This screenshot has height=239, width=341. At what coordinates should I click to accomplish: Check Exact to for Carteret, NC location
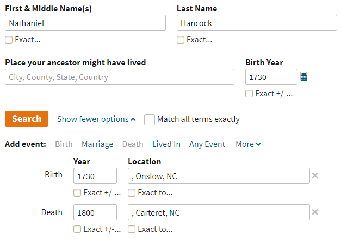pos(132,229)
